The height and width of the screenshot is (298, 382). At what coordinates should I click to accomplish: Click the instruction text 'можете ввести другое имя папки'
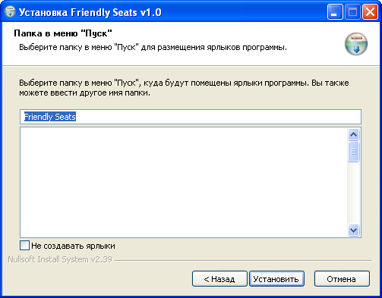coord(84,93)
